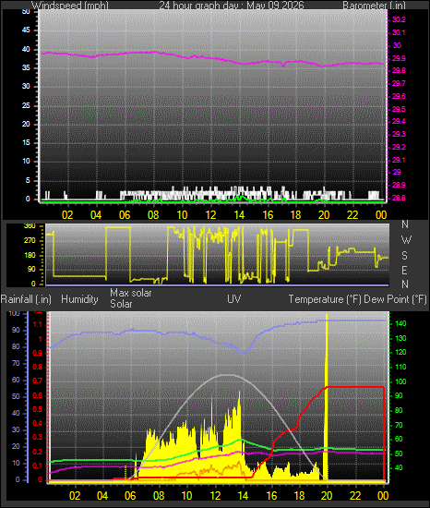430x508 pixels.
Task: Click the Windspeed (mph) axis title
Action: [70, 6]
